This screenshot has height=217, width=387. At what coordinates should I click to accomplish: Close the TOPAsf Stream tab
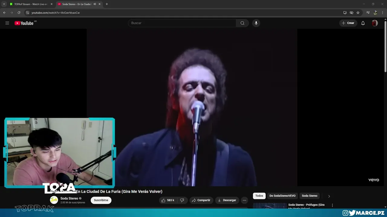51,4
